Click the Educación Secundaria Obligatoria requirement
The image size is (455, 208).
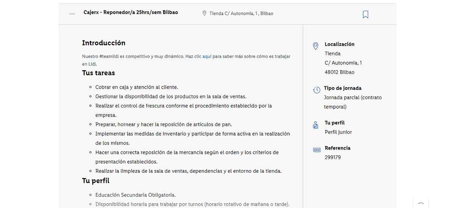tap(135, 195)
